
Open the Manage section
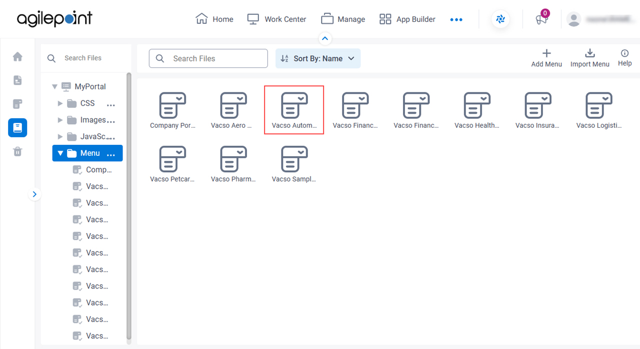[343, 19]
